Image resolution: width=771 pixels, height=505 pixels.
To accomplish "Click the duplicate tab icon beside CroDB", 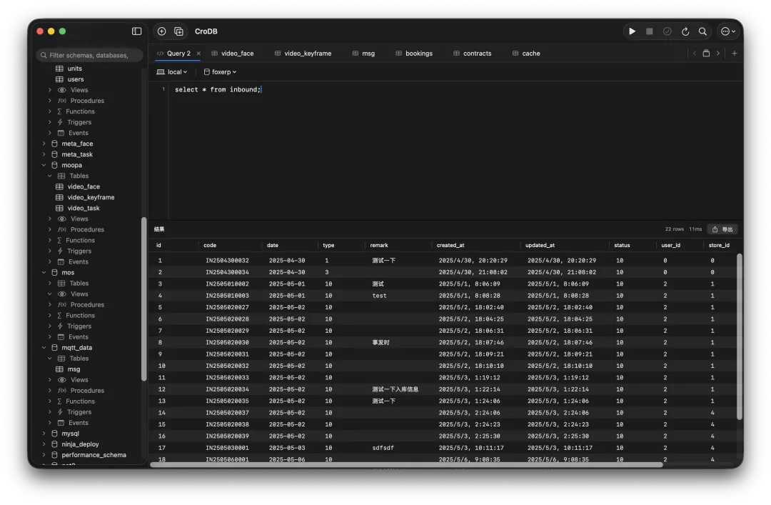I will (x=179, y=31).
